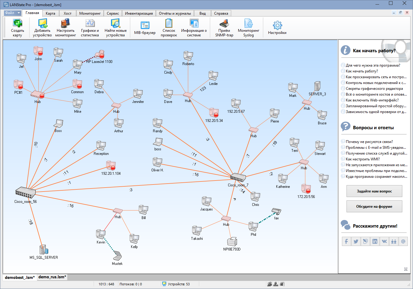Viewport: 413px width, 289px height.
Task: Select the Oliver H. computer icon
Action: coord(157,162)
